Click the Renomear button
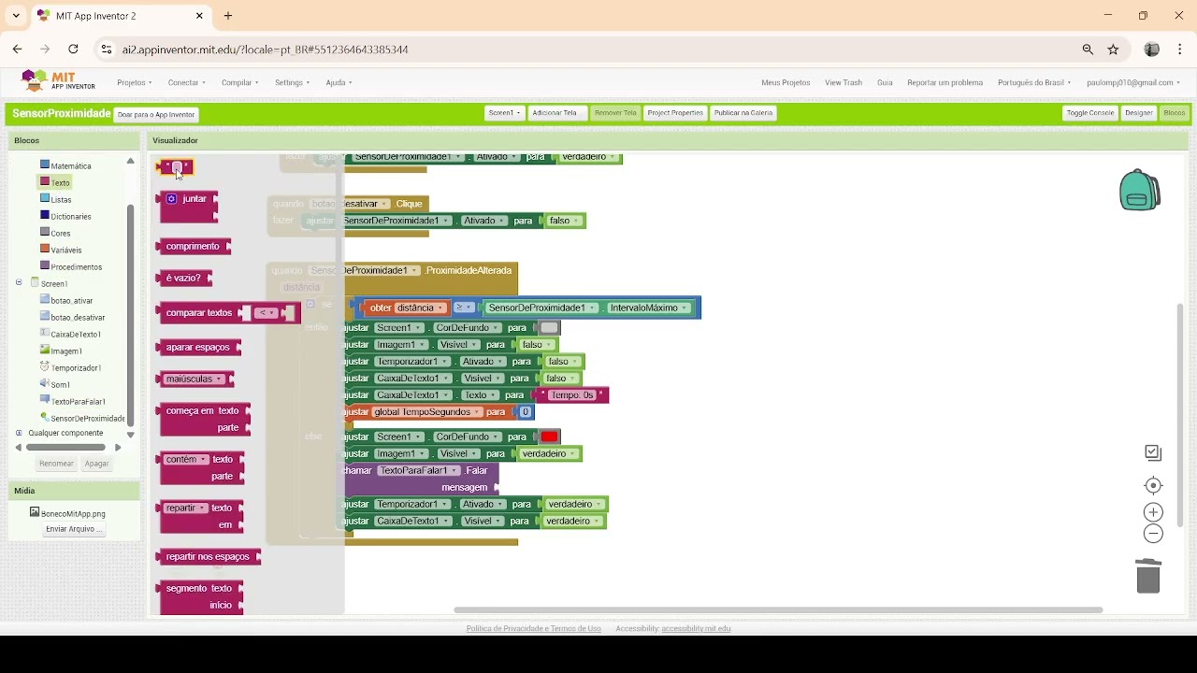This screenshot has height=673, width=1197. click(x=56, y=464)
